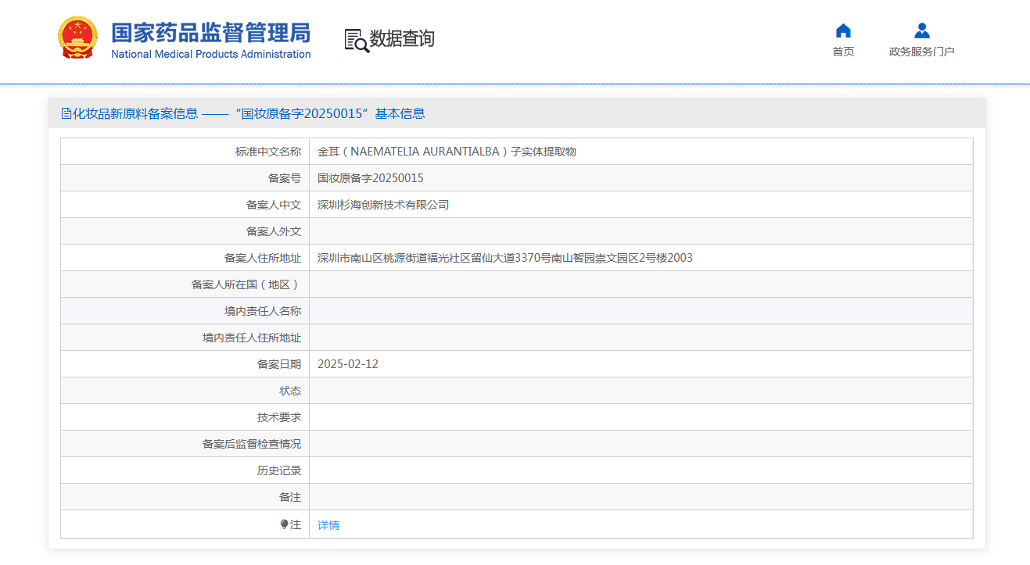
Task: Open the 详情 link
Action: tap(328, 525)
